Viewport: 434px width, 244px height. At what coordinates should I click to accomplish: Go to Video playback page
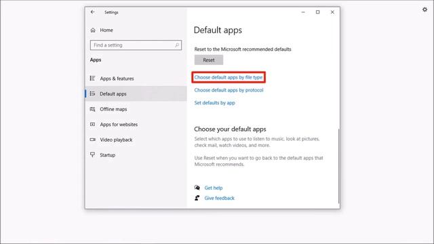coord(136,140)
